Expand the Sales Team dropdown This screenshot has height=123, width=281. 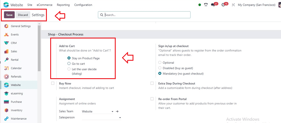112,112
